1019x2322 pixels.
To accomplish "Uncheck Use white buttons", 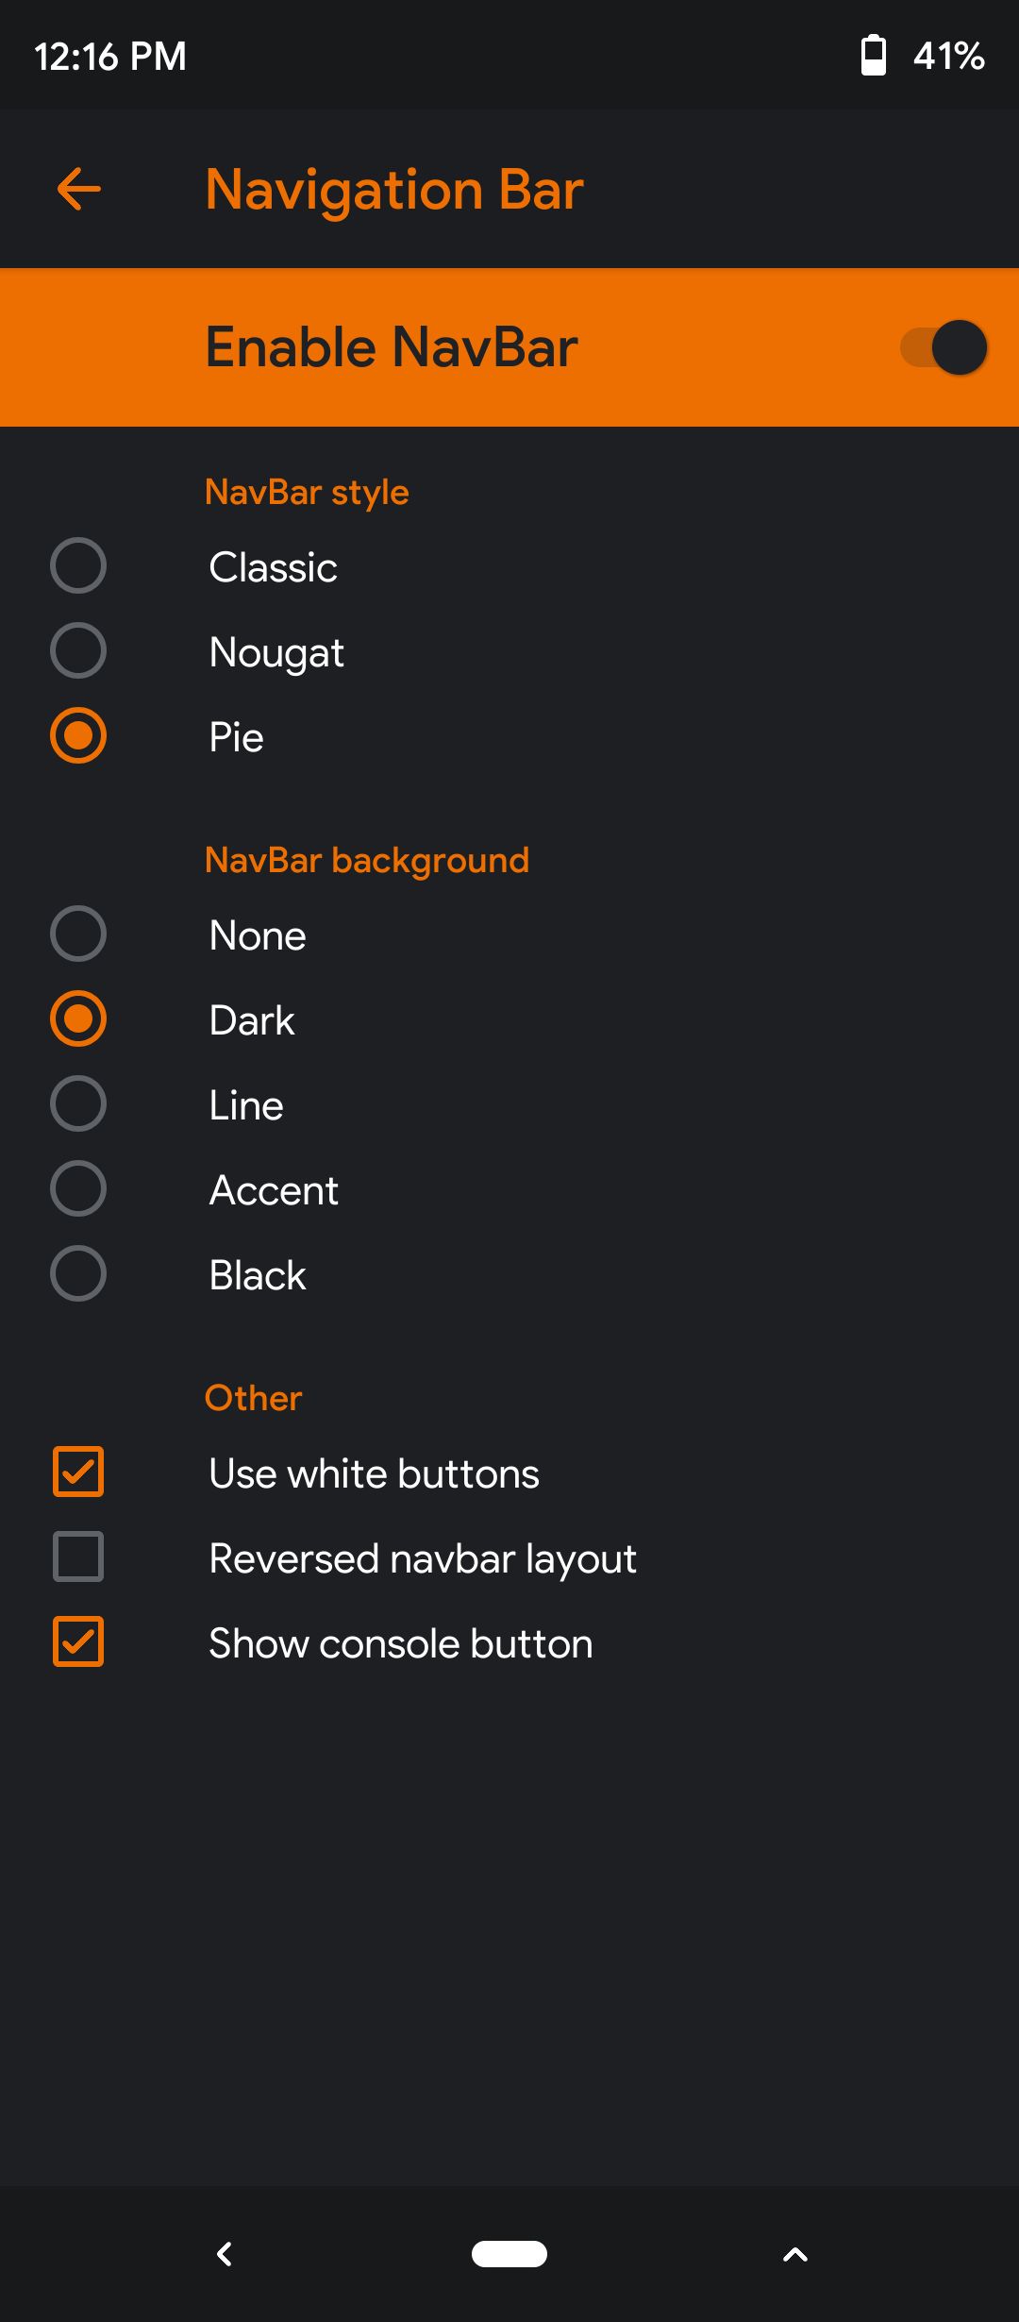I will pos(78,1472).
